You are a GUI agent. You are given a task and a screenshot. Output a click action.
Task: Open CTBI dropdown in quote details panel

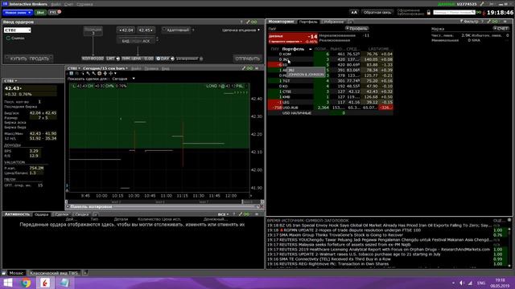click(10, 80)
